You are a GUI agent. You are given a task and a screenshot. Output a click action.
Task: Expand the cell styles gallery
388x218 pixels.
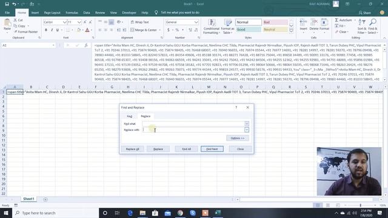pos(291,31)
